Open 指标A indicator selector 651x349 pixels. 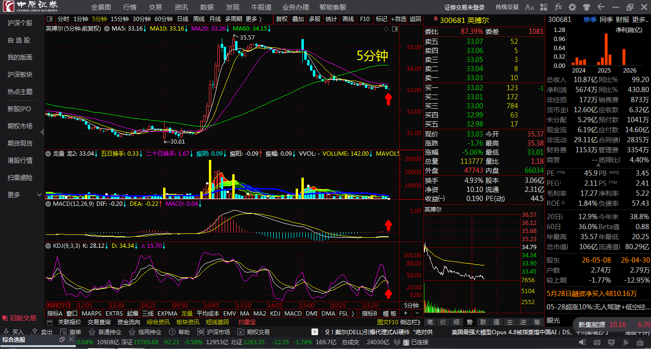[x=54, y=314]
